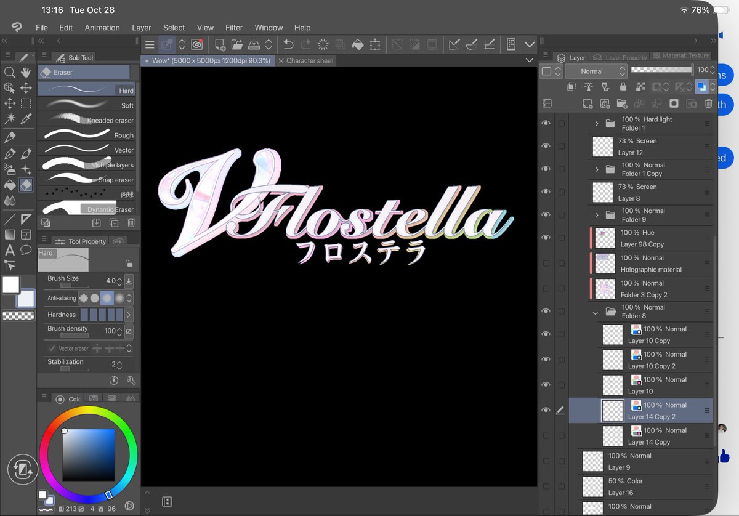Viewport: 739px width, 516px height.
Task: Select the Eyedropper tool
Action: [x=26, y=119]
